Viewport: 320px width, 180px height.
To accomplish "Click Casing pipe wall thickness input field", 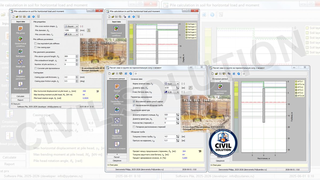I will [x=70, y=77].
